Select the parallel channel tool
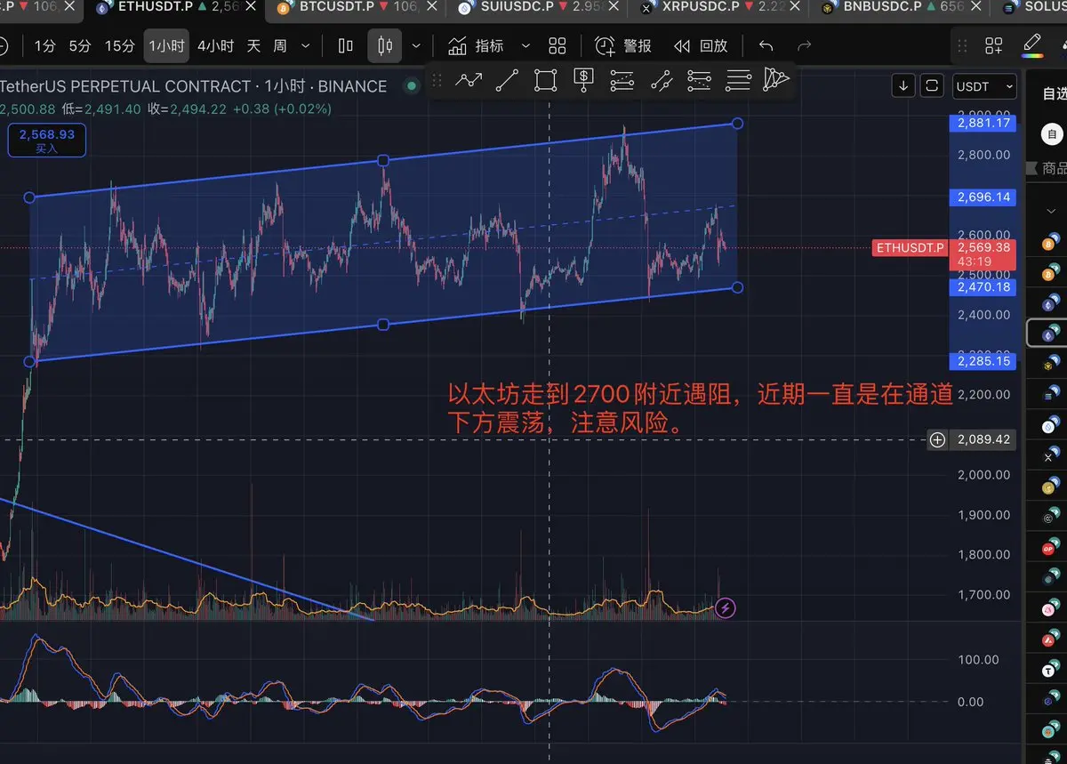This screenshot has width=1067, height=764. 661,80
